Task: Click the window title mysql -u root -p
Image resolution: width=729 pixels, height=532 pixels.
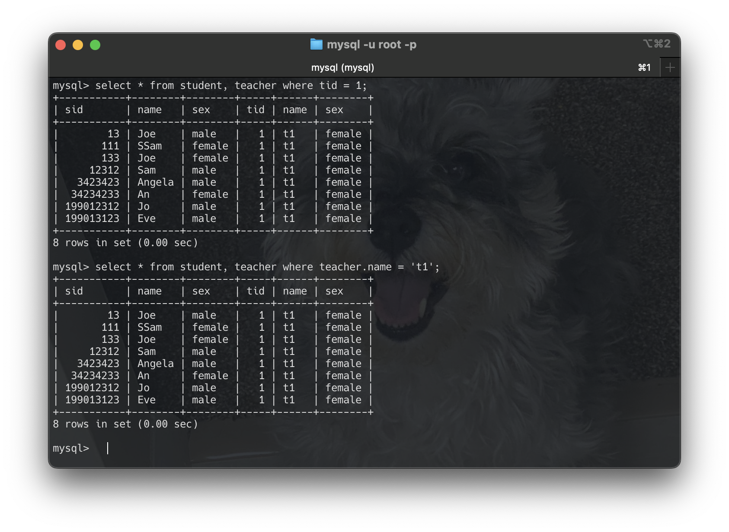Action: (x=373, y=44)
